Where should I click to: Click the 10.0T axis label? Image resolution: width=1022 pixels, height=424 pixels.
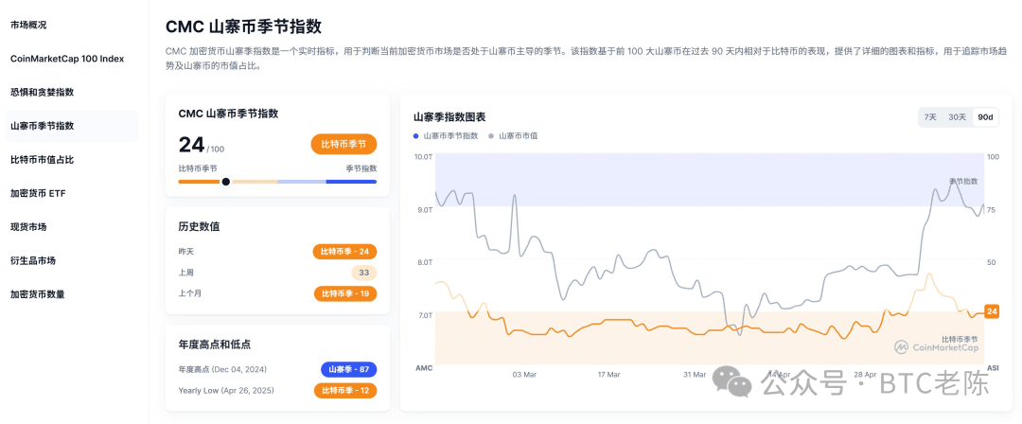(x=423, y=157)
